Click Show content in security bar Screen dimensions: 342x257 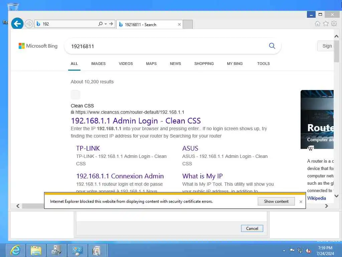(x=276, y=201)
